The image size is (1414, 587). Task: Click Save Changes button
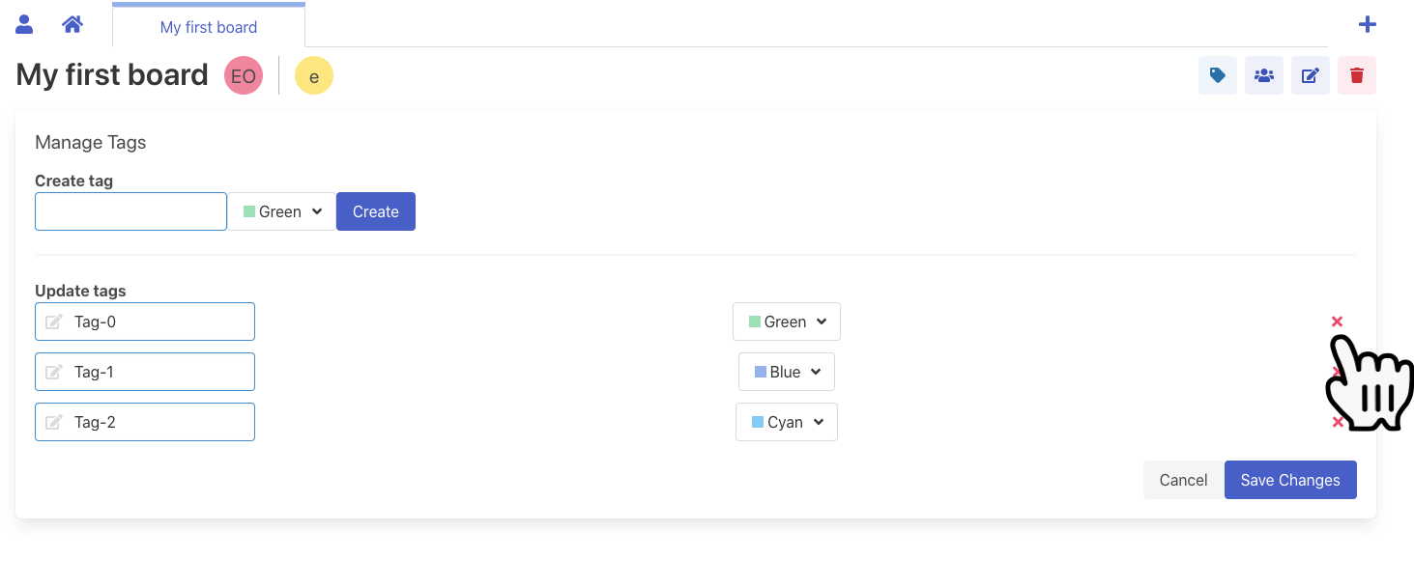pos(1289,480)
